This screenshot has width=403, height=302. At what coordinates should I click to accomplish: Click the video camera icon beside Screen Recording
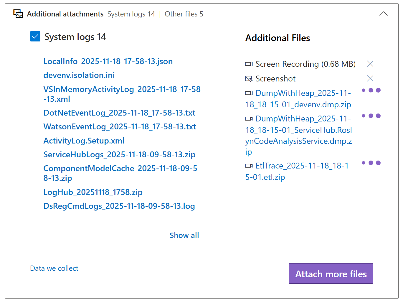[x=249, y=64]
